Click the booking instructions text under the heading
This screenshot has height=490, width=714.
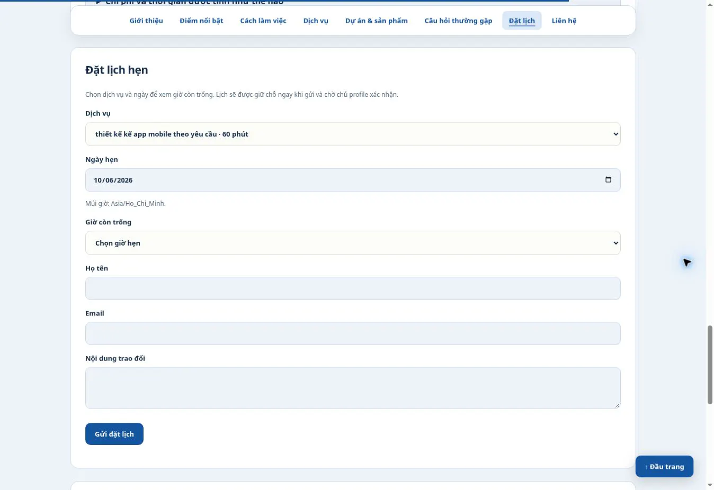242,95
